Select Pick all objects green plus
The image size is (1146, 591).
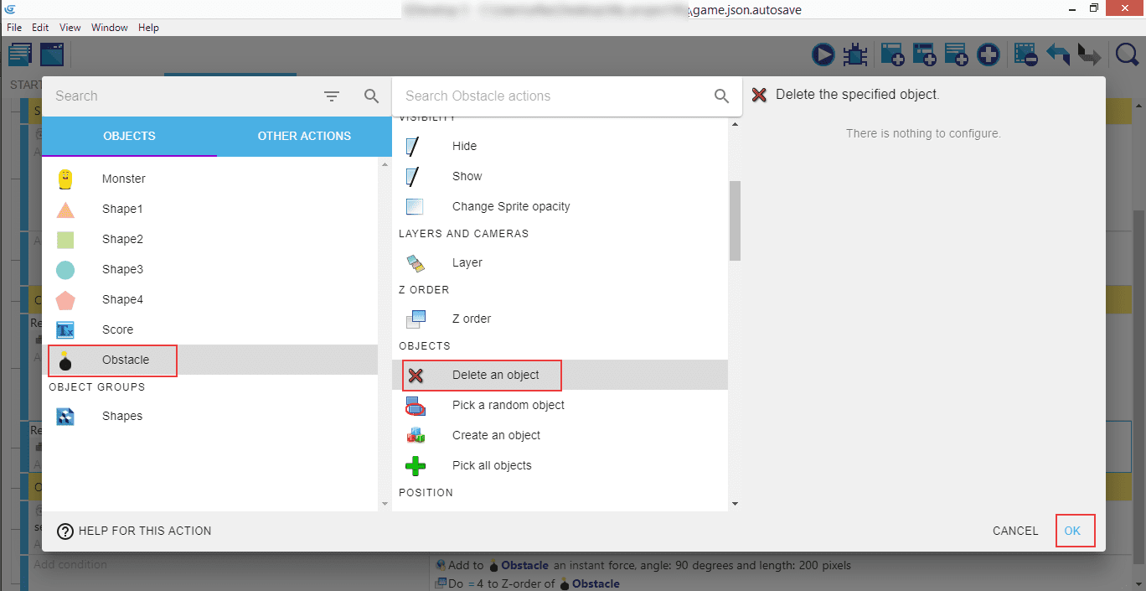(416, 465)
